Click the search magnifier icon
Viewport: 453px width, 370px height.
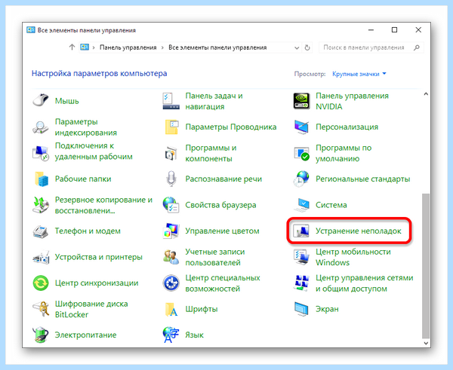416,47
